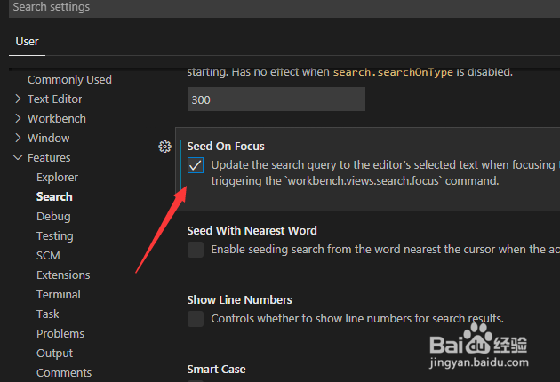Open Testing settings category
This screenshot has height=382, width=560.
click(54, 236)
